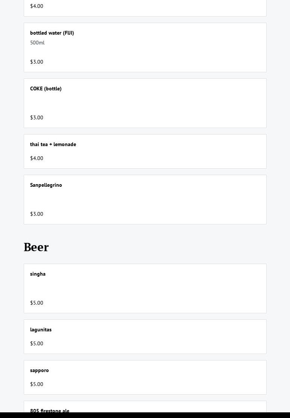Screen dimensions: 290x418
Task: Click the 500ml description under bottled water
Action: tap(37, 43)
